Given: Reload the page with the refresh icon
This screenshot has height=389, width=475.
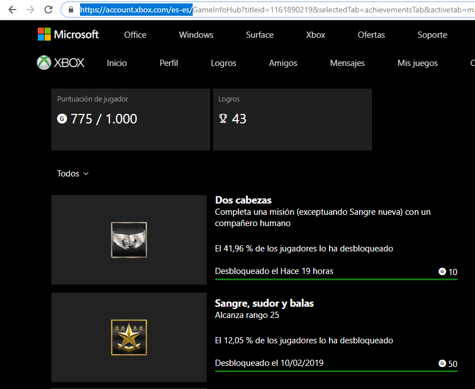Looking at the screenshot, I should [x=48, y=10].
